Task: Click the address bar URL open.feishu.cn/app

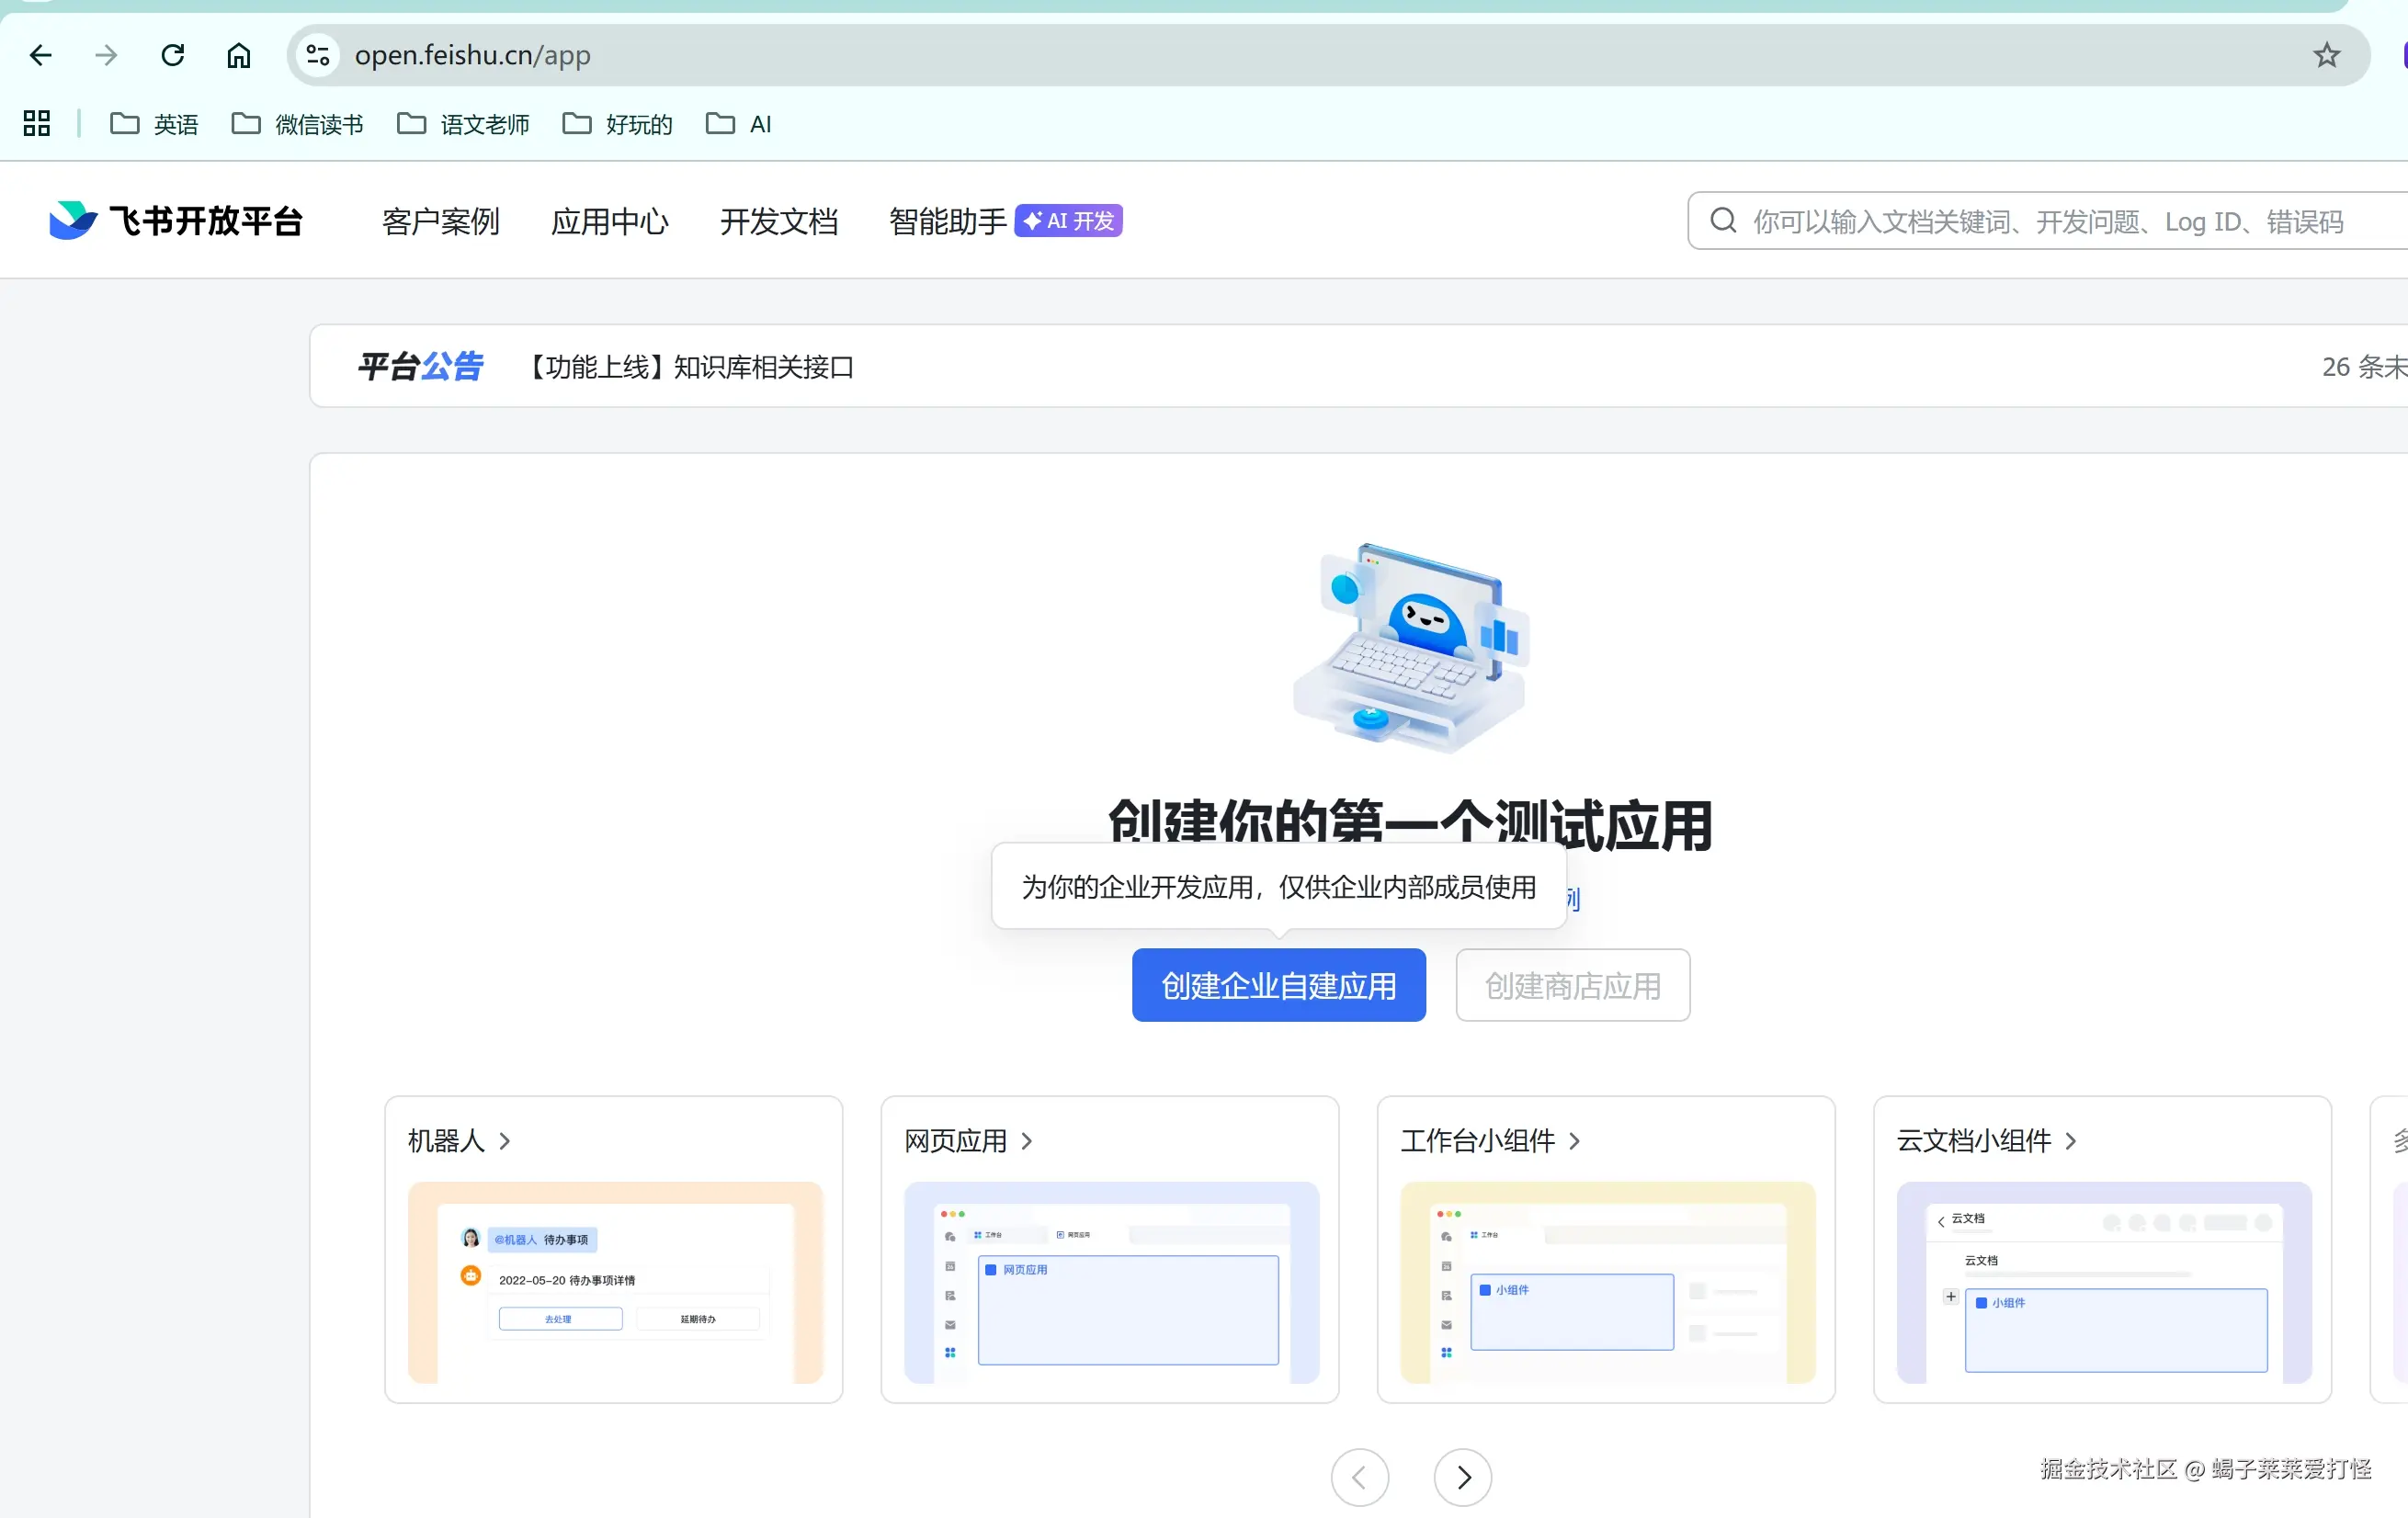Action: pos(473,55)
